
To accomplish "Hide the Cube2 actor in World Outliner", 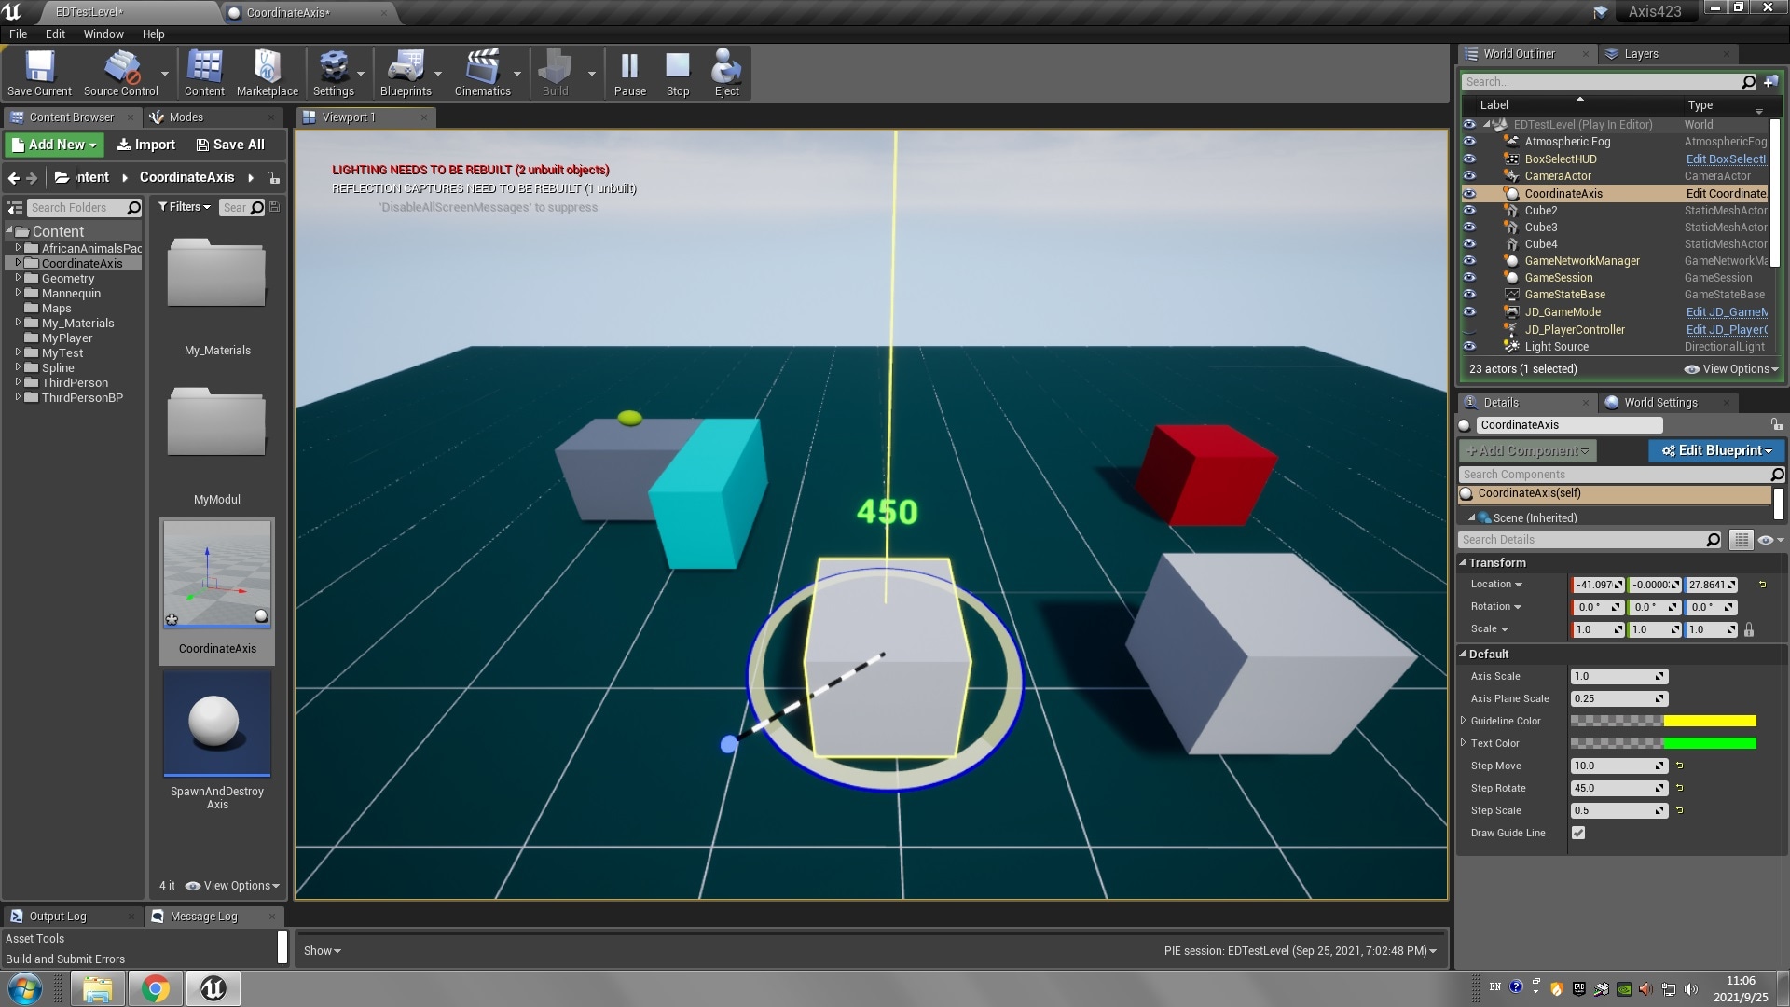I will pyautogui.click(x=1470, y=211).
